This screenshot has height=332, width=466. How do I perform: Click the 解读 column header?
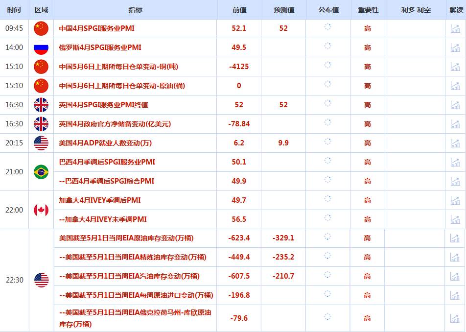point(456,10)
